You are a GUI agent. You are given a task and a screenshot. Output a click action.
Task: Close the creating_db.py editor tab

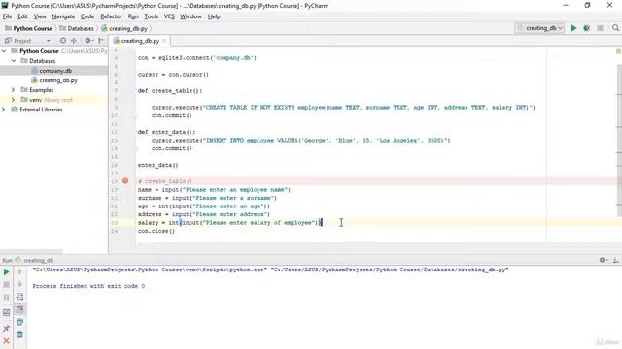pos(164,41)
